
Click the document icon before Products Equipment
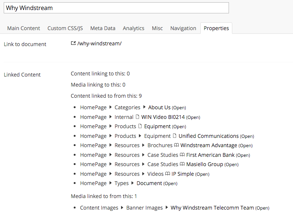point(140,126)
